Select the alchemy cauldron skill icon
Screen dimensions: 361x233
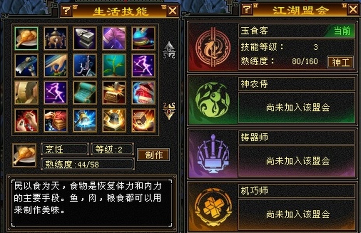(x=56, y=38)
